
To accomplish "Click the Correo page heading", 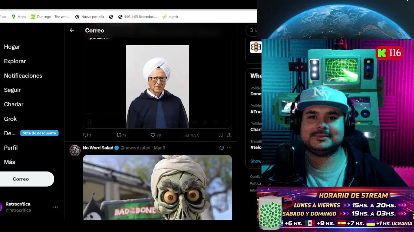I will tap(94, 30).
